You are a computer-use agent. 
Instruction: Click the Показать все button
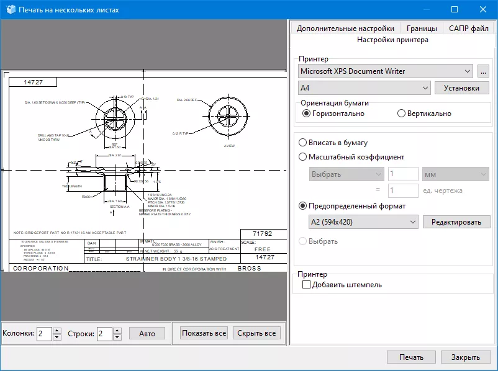click(x=204, y=333)
